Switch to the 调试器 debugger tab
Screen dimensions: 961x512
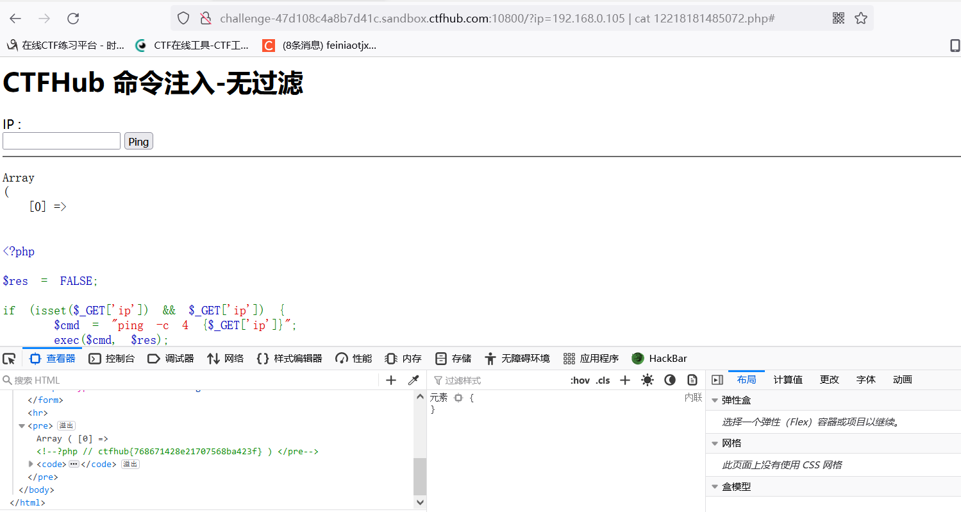tap(171, 359)
